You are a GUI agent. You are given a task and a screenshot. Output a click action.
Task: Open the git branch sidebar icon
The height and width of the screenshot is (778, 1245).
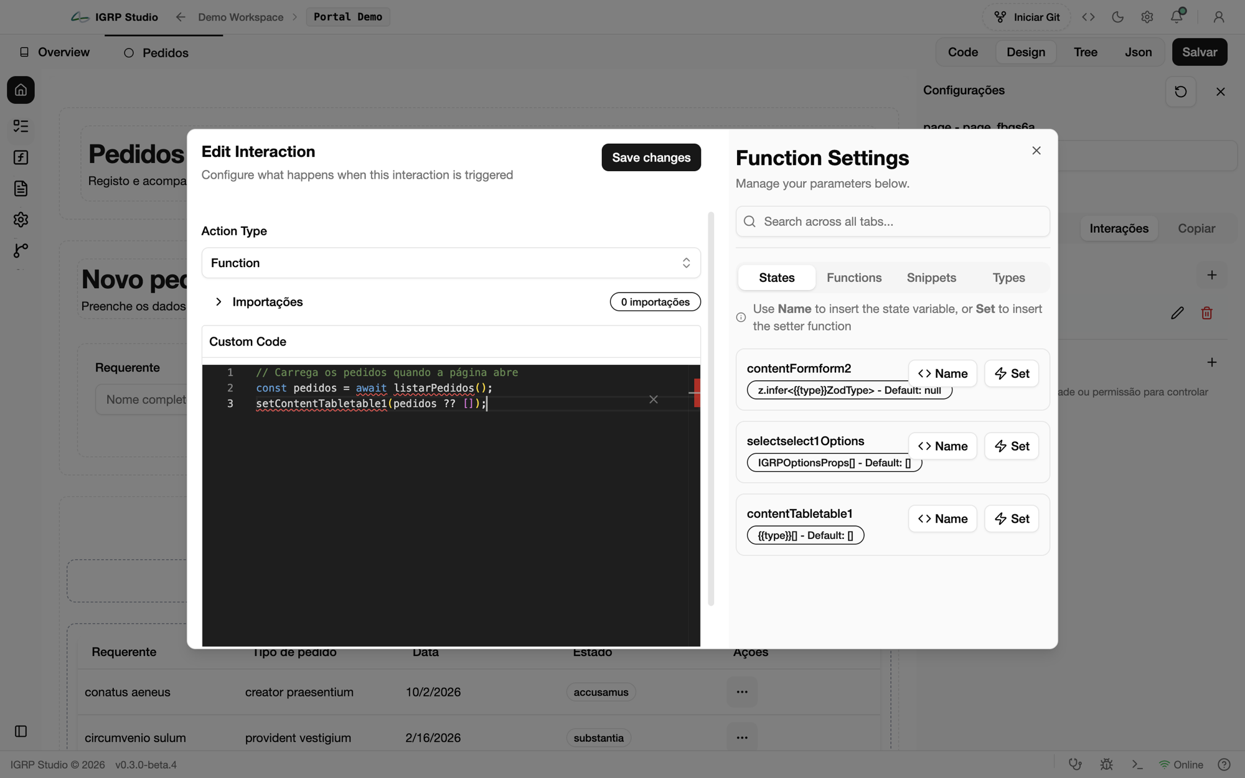point(21,250)
